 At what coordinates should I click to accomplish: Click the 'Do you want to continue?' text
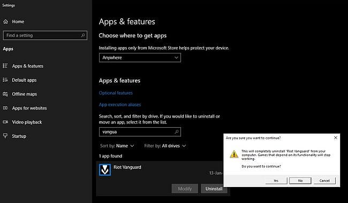261,166
